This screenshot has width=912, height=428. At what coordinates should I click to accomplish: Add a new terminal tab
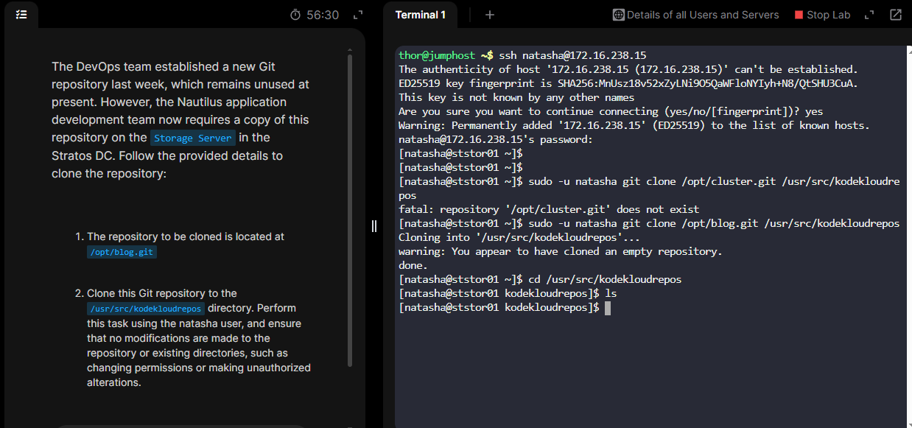click(490, 15)
